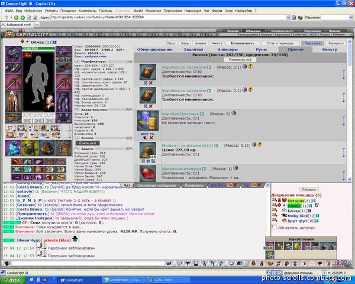Click move arrows on Мешок с золотыми row
Image resolution: width=355 pixels, height=284 pixels.
click(344, 153)
